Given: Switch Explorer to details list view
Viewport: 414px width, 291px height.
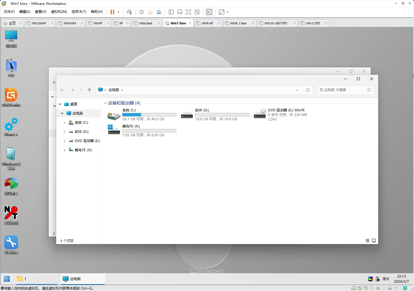Looking at the screenshot, I should pyautogui.click(x=368, y=241).
